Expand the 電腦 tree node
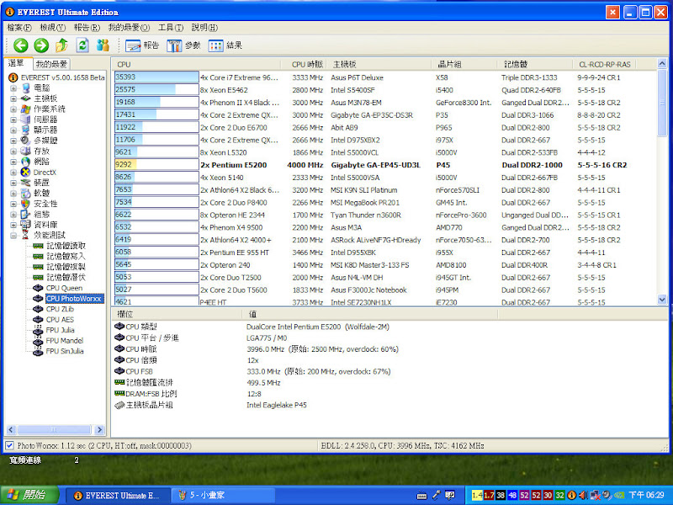The width and height of the screenshot is (673, 505). tap(13, 88)
